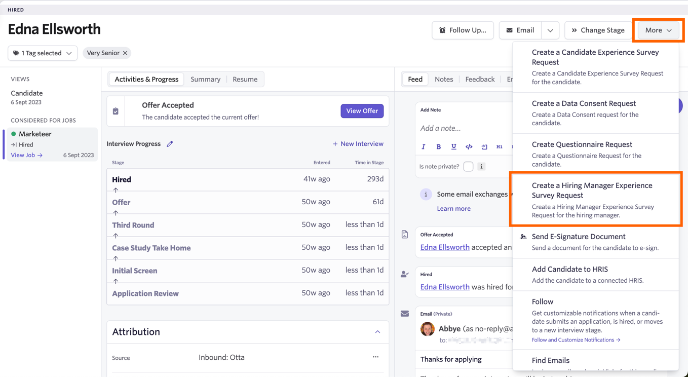The width and height of the screenshot is (688, 377).
Task: Add a New Interview
Action: (358, 144)
